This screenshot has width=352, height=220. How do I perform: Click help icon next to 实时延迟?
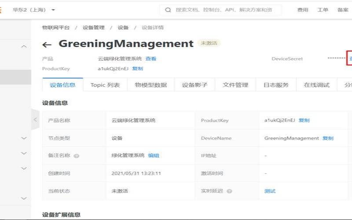click(x=229, y=191)
